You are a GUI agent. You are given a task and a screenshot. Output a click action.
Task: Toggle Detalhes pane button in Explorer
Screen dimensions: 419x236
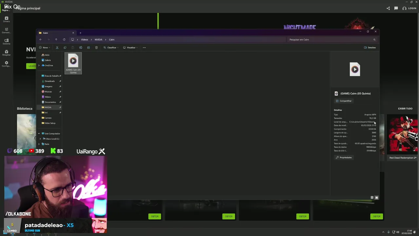[370, 48]
